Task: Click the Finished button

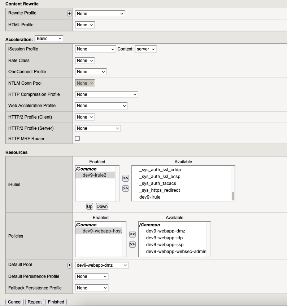Action: 56,302
